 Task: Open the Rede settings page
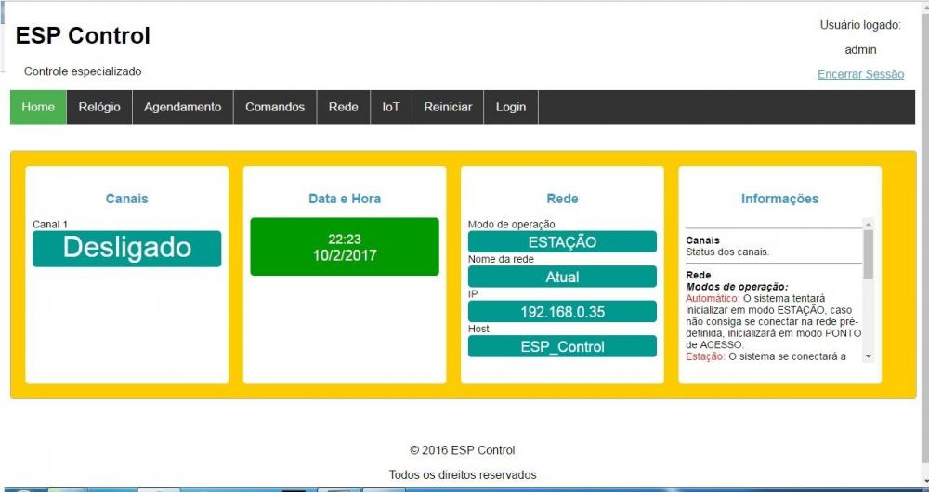(343, 107)
